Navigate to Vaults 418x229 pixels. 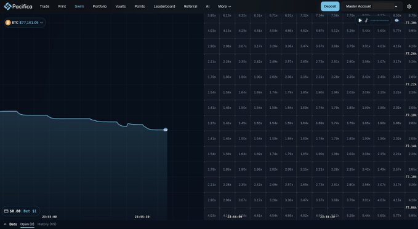121,6
